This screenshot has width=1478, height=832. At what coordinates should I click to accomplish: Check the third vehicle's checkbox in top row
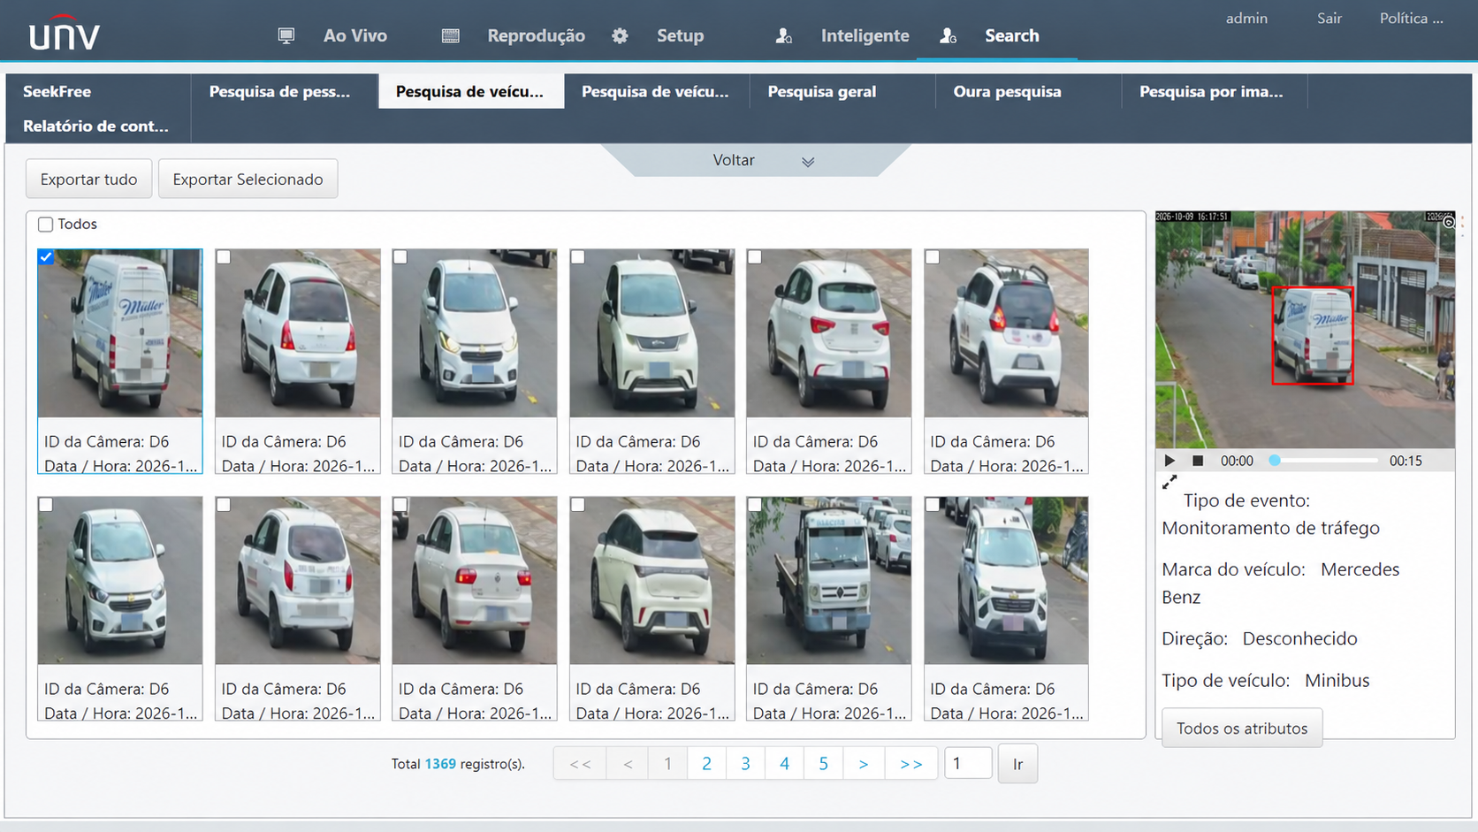click(400, 256)
